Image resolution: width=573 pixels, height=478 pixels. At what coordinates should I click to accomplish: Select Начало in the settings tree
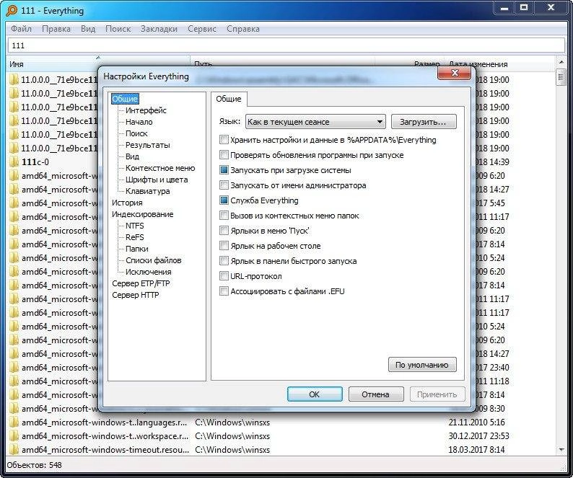tap(139, 122)
